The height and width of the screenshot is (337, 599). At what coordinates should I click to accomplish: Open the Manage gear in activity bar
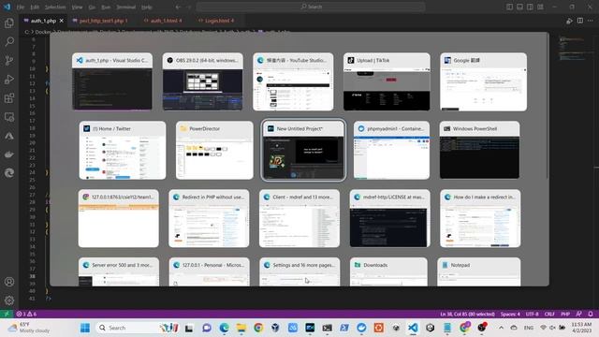(x=9, y=300)
